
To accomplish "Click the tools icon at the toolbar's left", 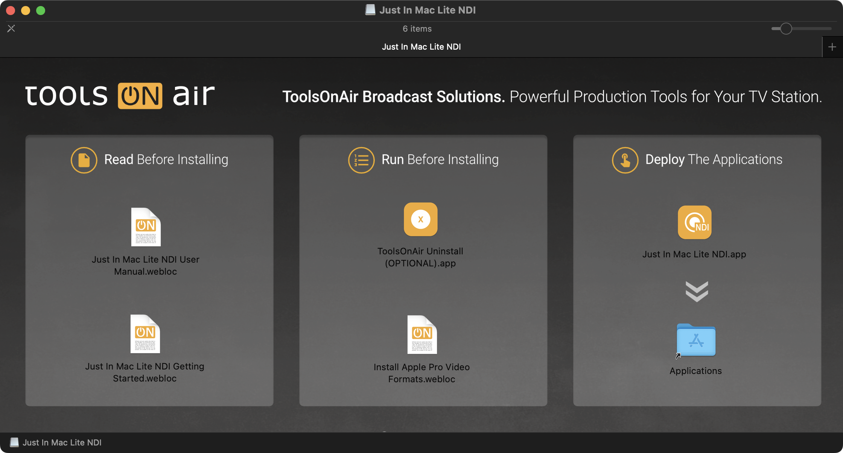I will point(11,29).
